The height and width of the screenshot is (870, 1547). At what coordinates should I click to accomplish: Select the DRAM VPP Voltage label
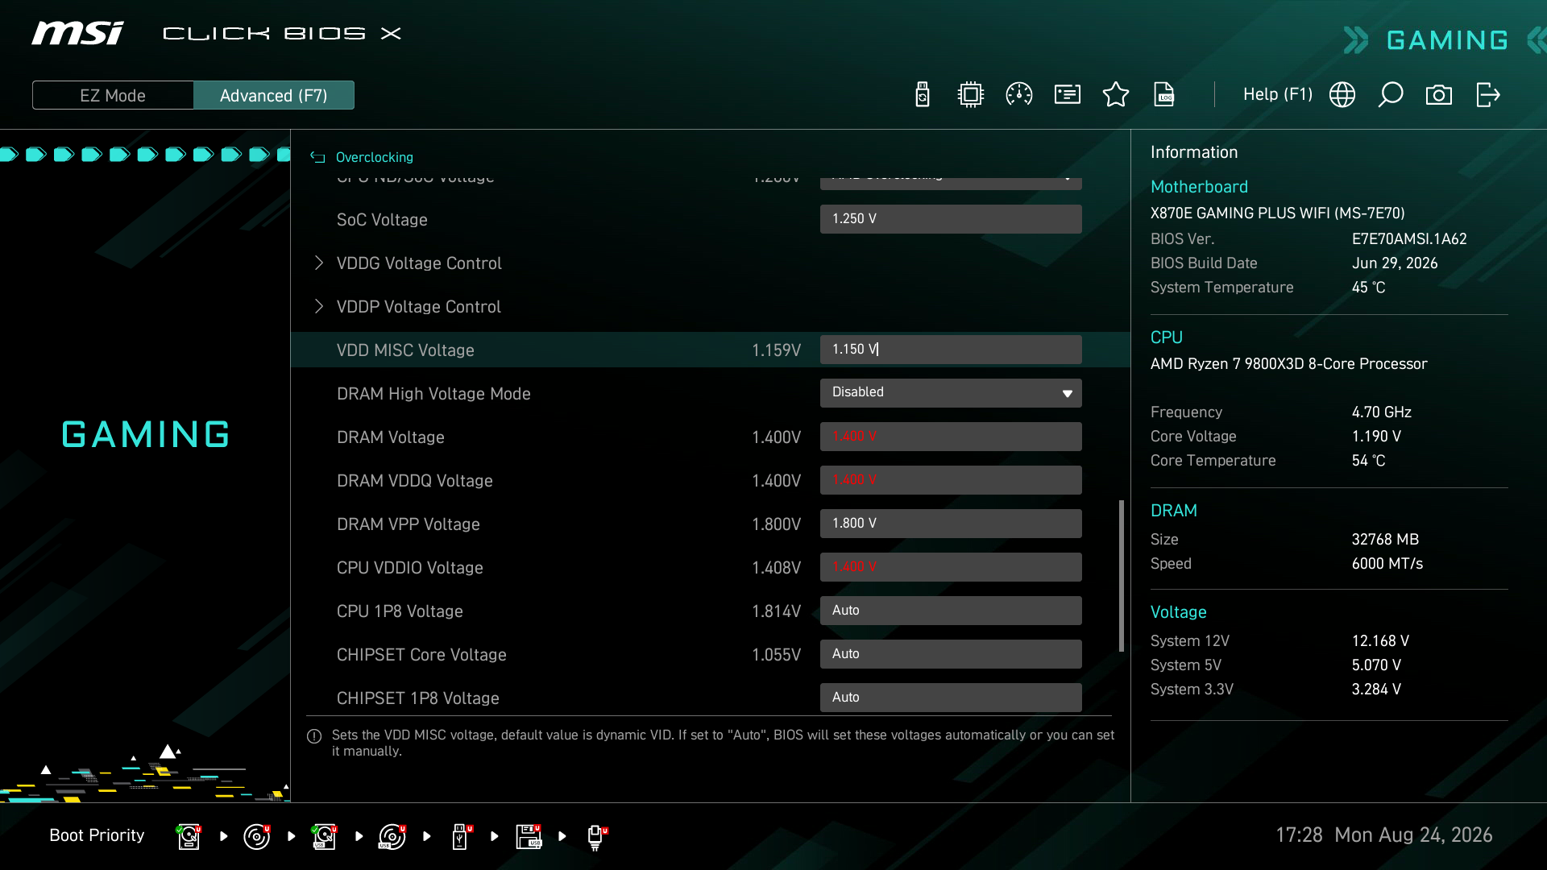(409, 524)
